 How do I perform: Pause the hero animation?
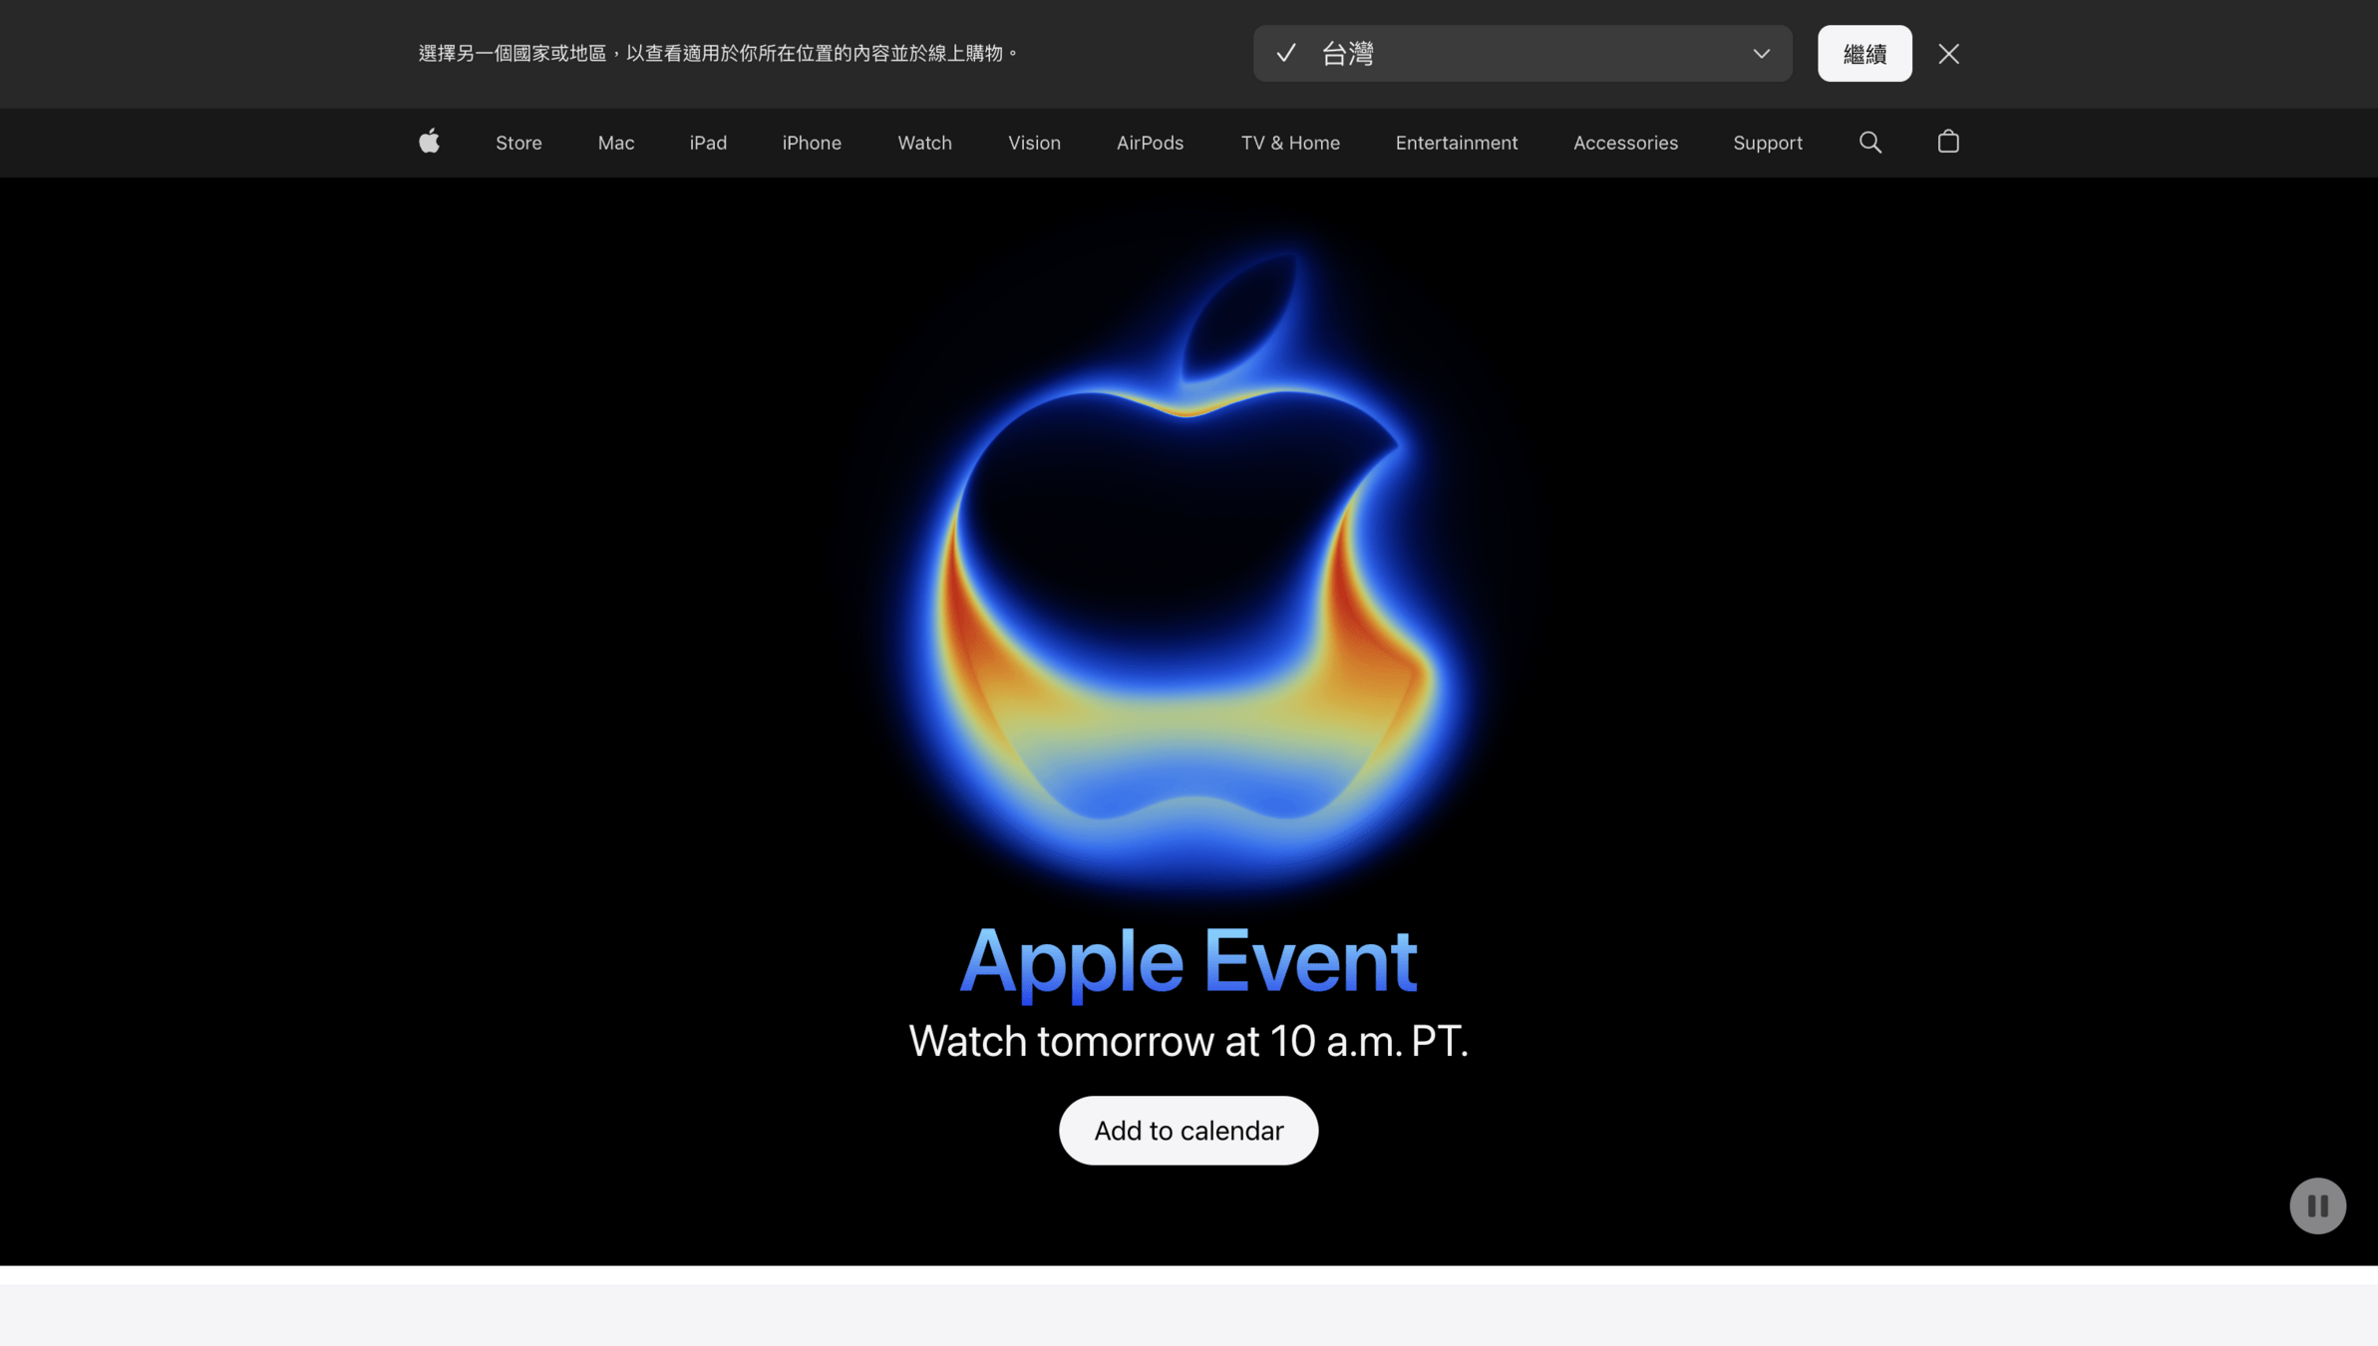click(x=2317, y=1205)
